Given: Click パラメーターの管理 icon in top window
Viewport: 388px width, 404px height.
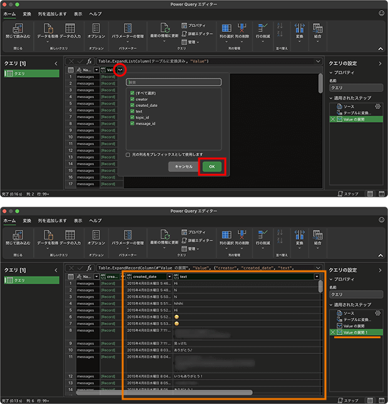Looking at the screenshot, I should pyautogui.click(x=128, y=28).
